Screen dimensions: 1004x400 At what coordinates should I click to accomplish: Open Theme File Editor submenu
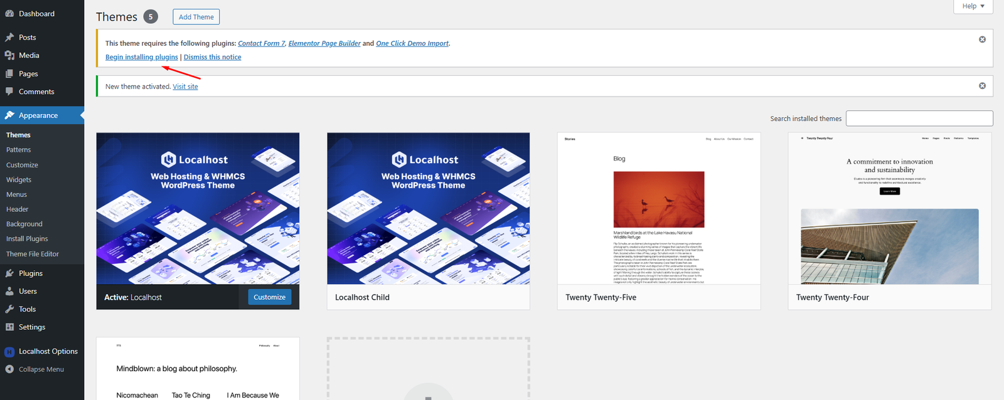33,254
